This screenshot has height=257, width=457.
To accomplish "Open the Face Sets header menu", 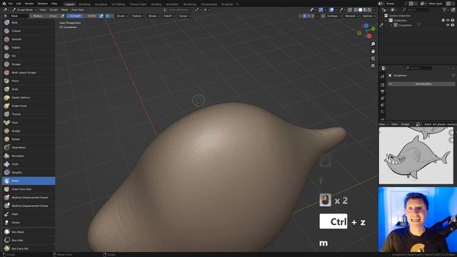I will [x=78, y=9].
